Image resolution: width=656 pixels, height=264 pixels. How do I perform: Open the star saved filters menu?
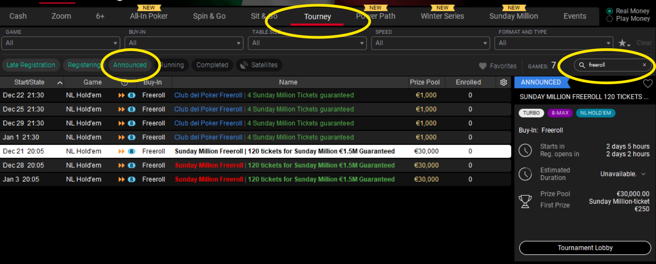(624, 43)
